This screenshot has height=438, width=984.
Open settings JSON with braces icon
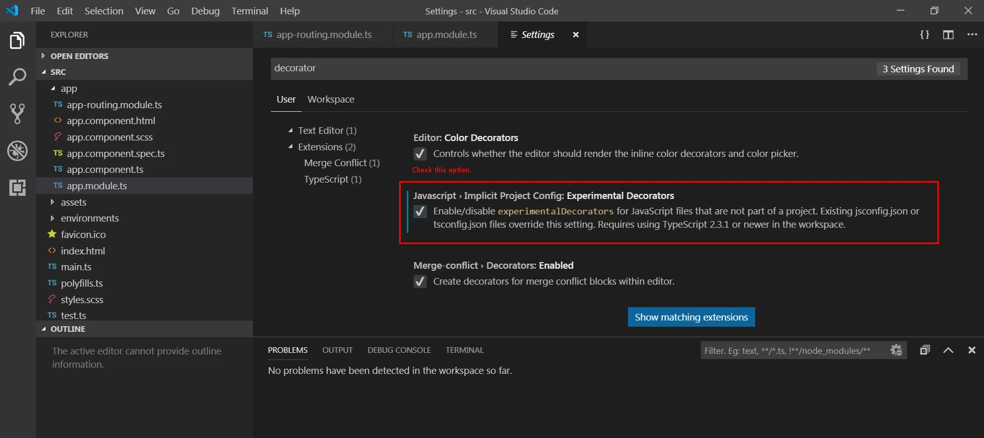coord(924,35)
